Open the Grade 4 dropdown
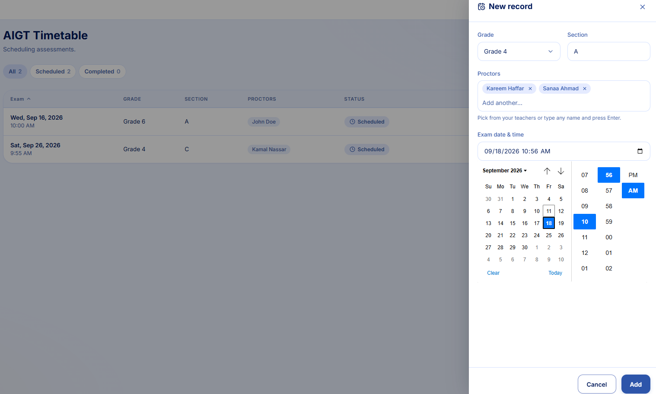Viewport: 656px width, 394px height. point(519,51)
